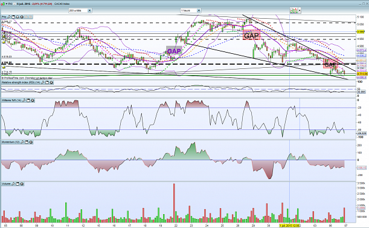Screen dimensions: 369x228
Task: Click the yellow alert bell near 4 760
Action: 4,67
